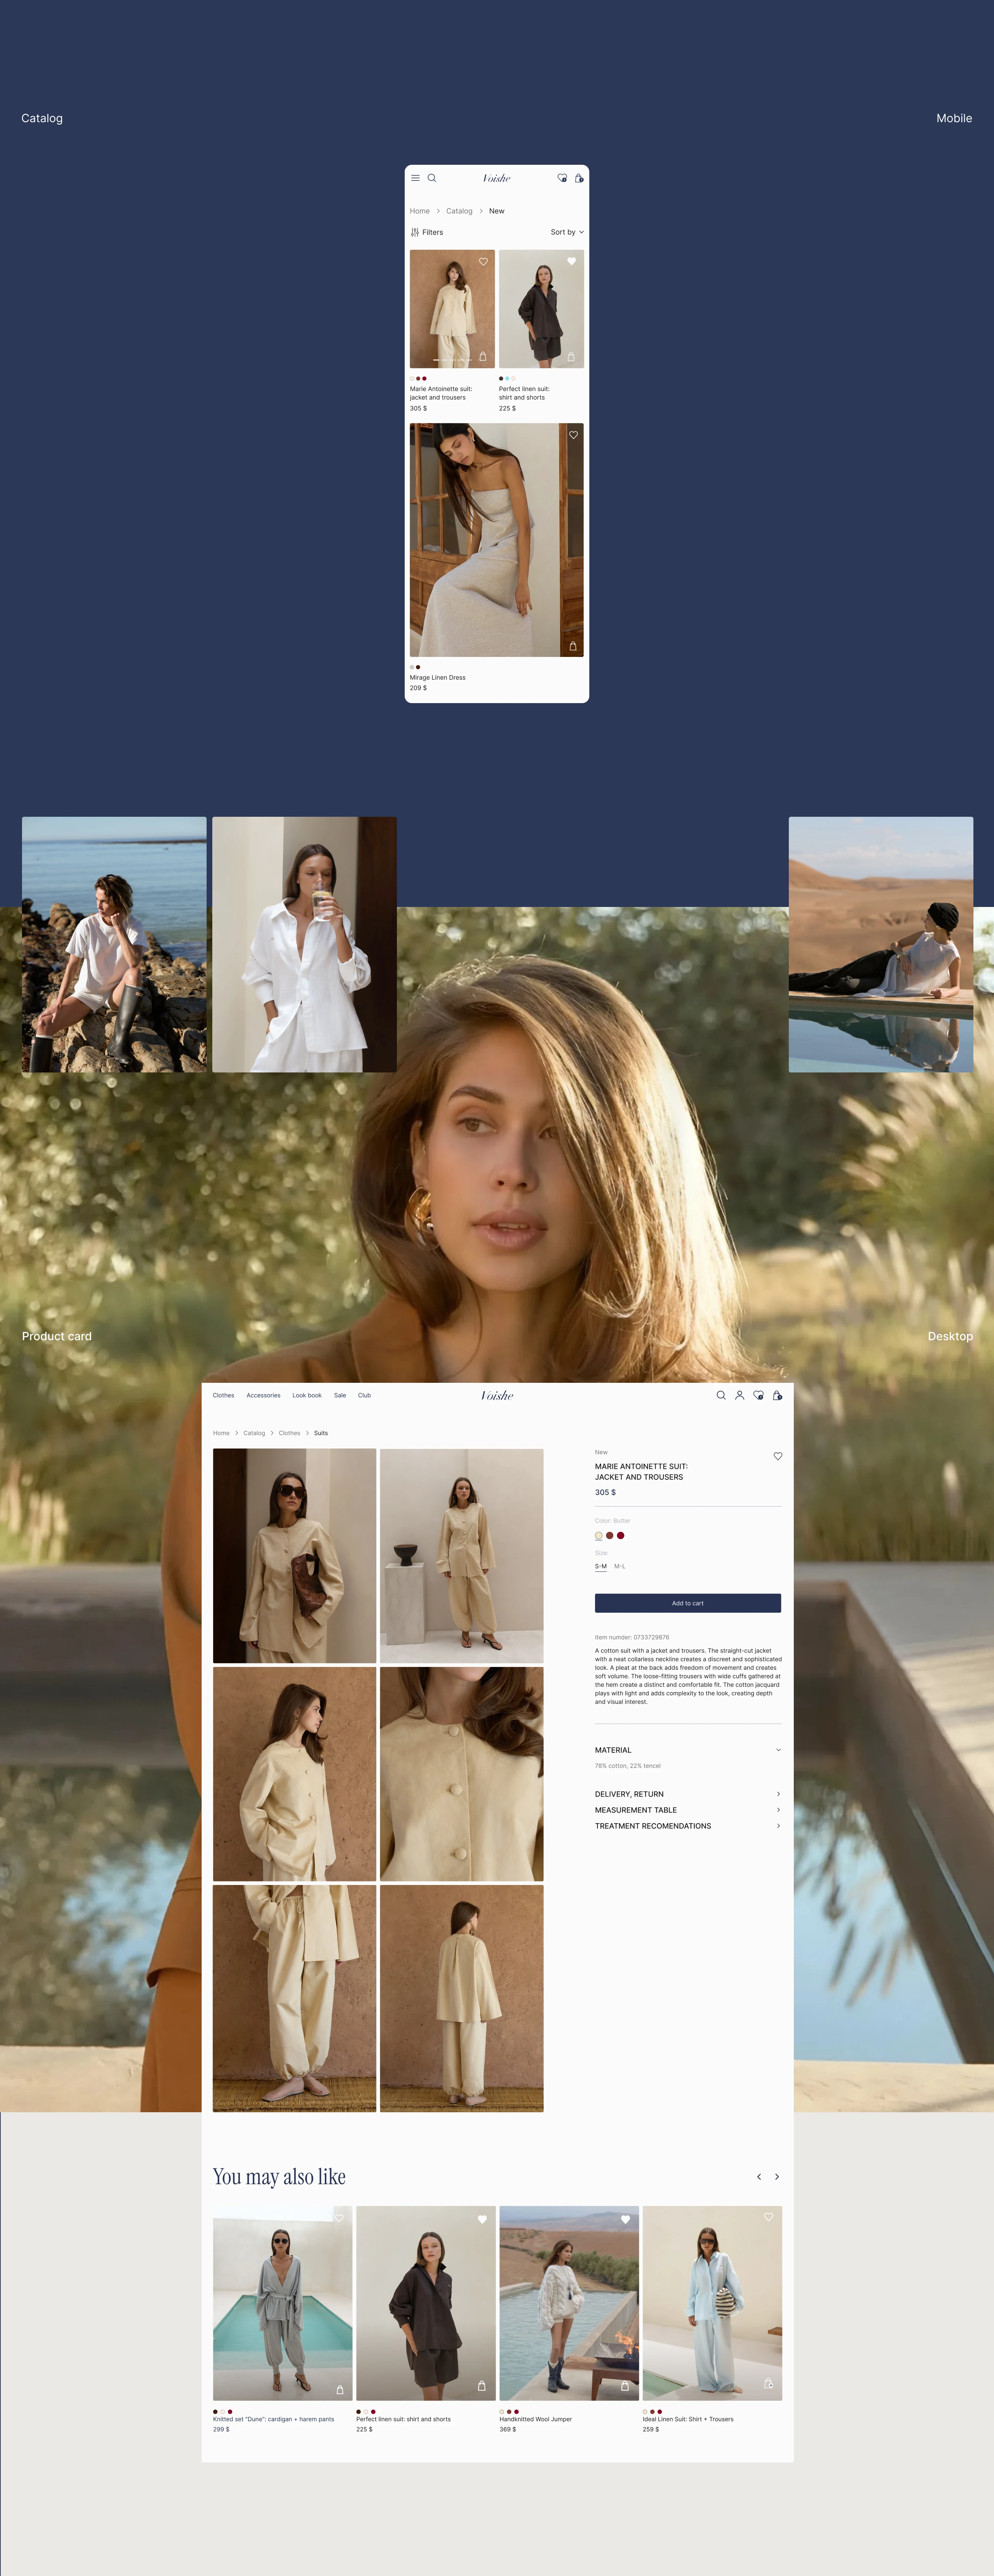
Task: Collapse the MATERIAL section
Action: [688, 1750]
